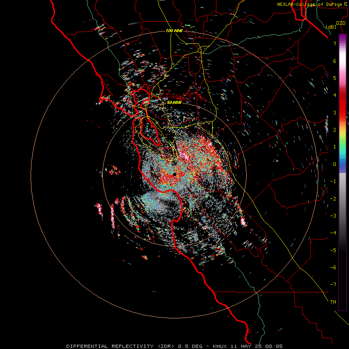Click the black radar site dot at center
The width and height of the screenshot is (349, 349).
(174, 174)
